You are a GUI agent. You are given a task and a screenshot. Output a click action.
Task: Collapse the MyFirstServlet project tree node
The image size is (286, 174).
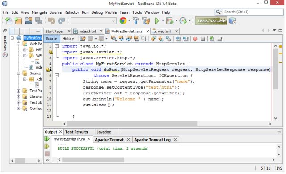coord(12,38)
